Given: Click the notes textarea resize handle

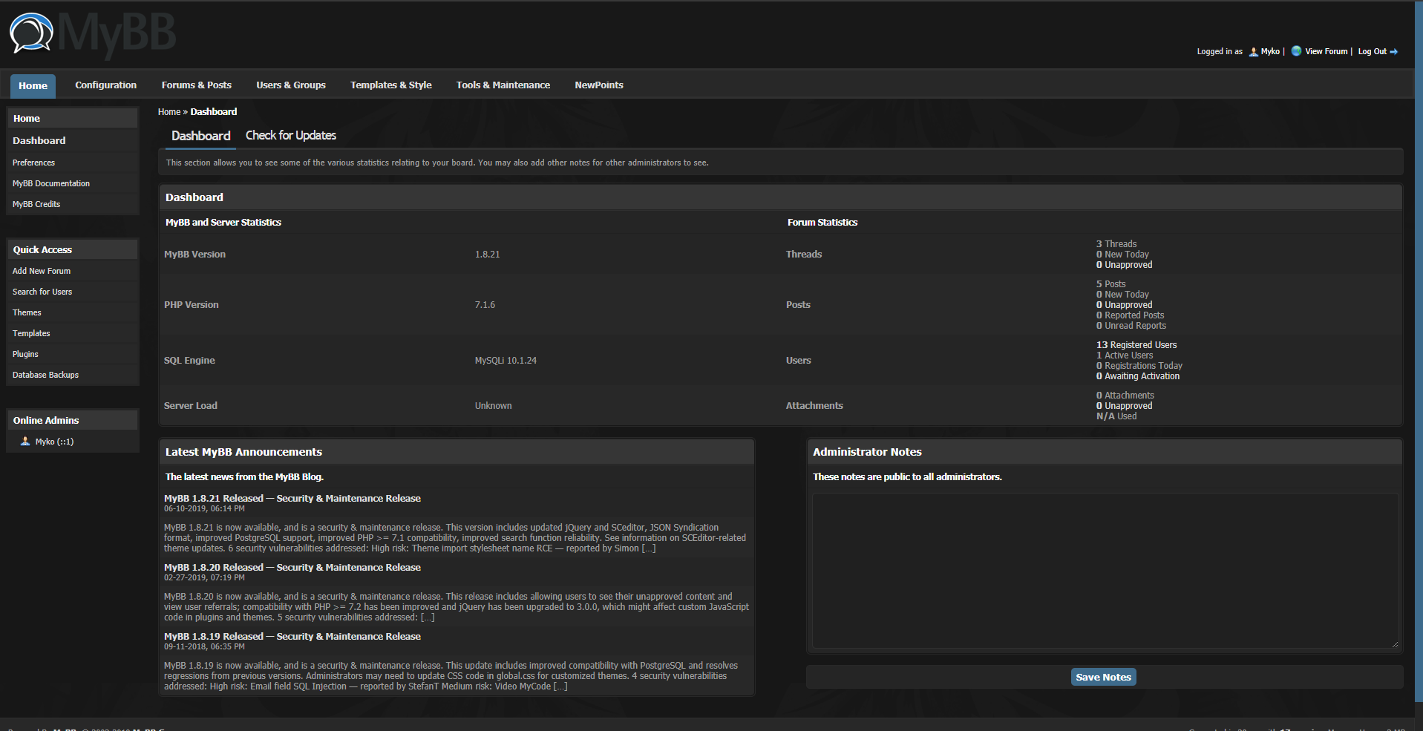Looking at the screenshot, I should (x=1395, y=644).
